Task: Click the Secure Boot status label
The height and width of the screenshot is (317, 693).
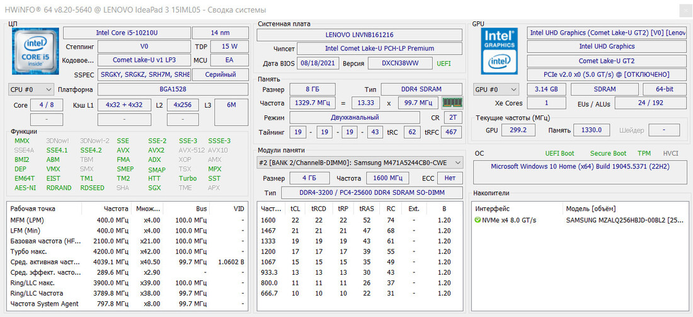Action: point(608,153)
